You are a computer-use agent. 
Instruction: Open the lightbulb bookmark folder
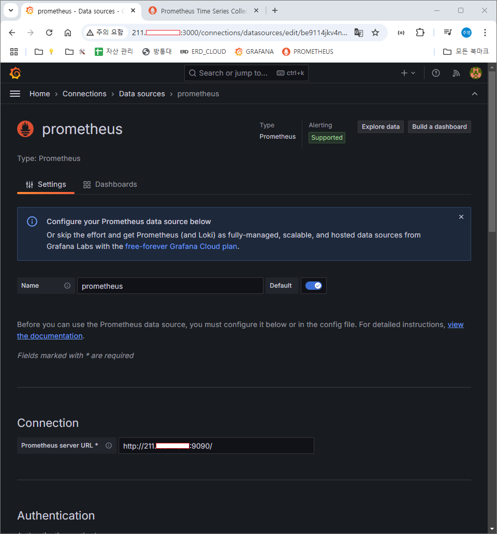45,51
